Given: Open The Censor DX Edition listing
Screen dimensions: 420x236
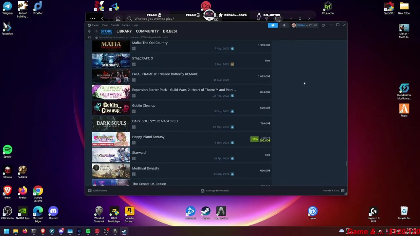Looking at the screenshot, I should click(x=182, y=183).
